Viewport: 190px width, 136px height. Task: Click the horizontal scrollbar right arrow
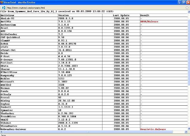click(x=186, y=132)
